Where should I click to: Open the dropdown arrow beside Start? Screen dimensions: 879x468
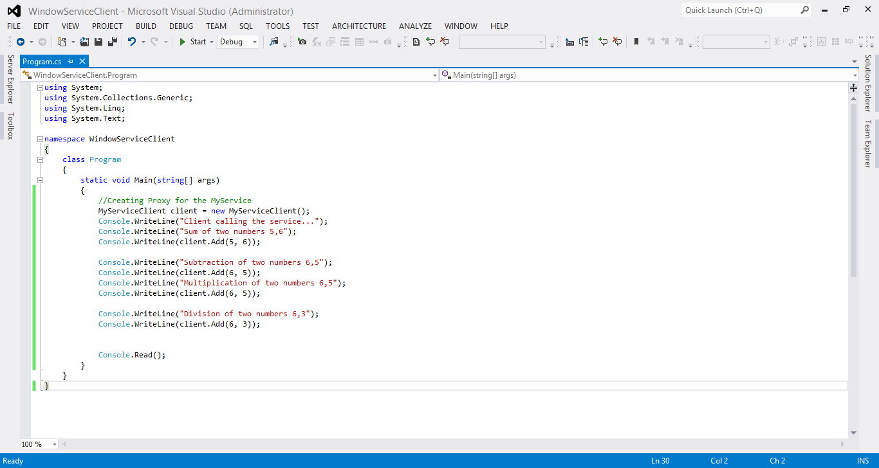coord(212,42)
